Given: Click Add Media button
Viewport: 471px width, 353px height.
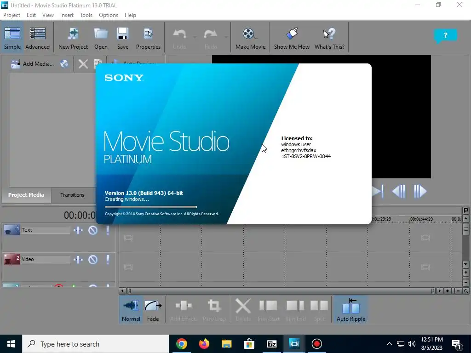Looking at the screenshot, I should (x=33, y=63).
